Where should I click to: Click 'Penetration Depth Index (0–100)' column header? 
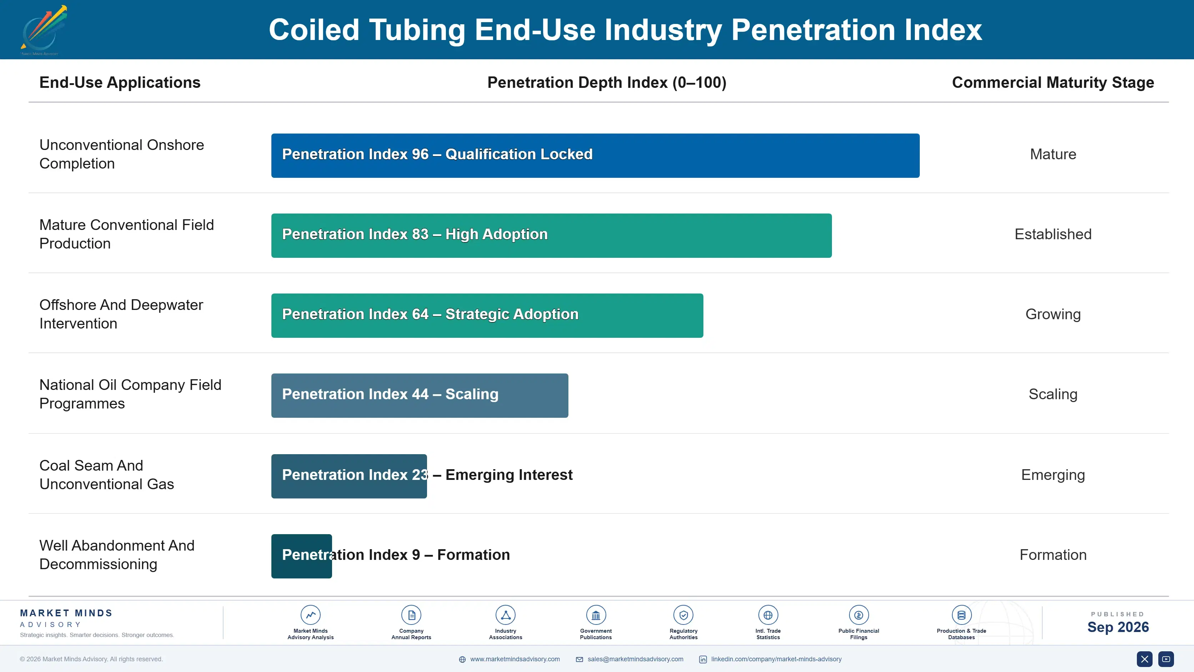click(607, 82)
